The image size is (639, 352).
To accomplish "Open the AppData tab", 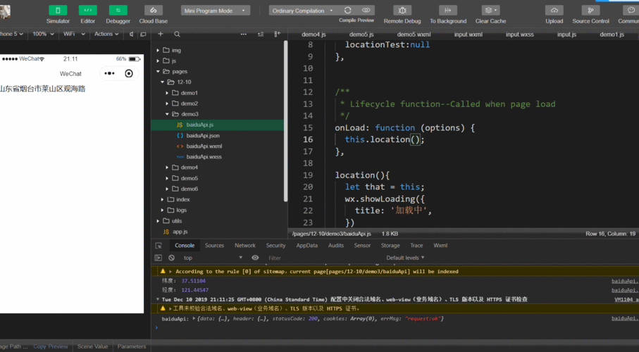I will tap(307, 245).
